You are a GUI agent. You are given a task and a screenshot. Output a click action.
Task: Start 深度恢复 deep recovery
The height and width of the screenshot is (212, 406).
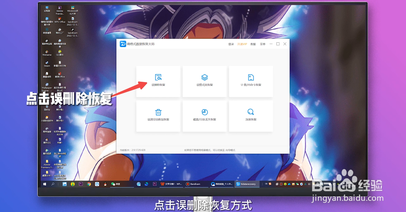click(x=251, y=116)
